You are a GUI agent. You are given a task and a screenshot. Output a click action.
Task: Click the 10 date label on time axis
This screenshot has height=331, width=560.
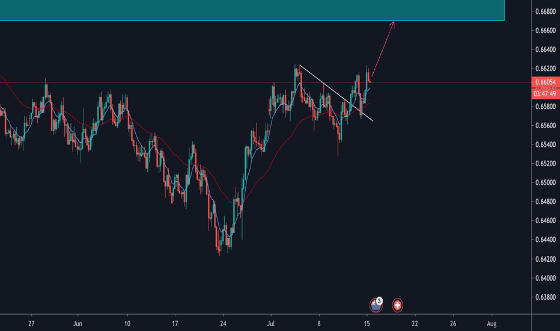[x=127, y=324]
